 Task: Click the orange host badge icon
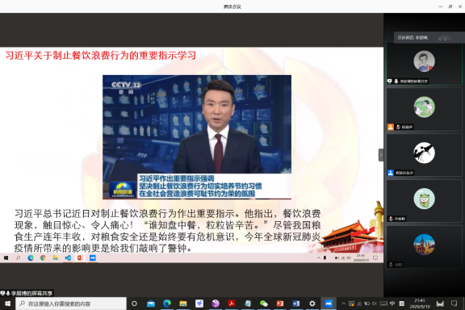coord(391,127)
